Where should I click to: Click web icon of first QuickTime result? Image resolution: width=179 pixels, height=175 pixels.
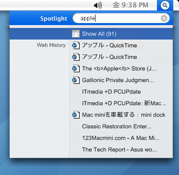(x=76, y=45)
